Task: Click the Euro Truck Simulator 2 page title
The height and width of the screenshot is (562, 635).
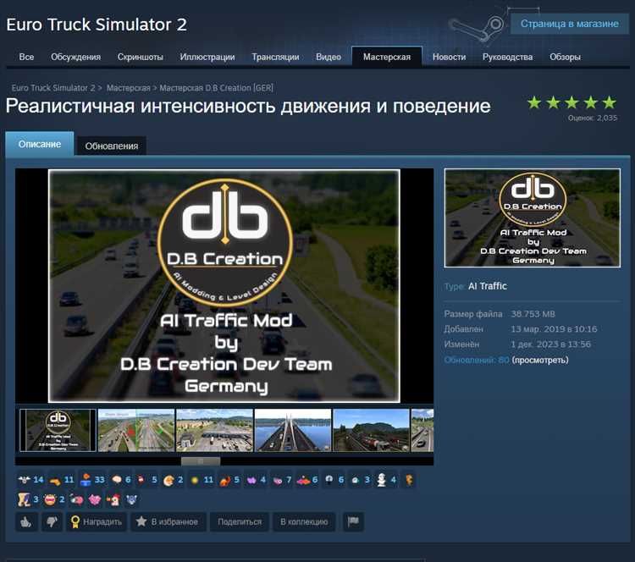Action: [x=97, y=25]
